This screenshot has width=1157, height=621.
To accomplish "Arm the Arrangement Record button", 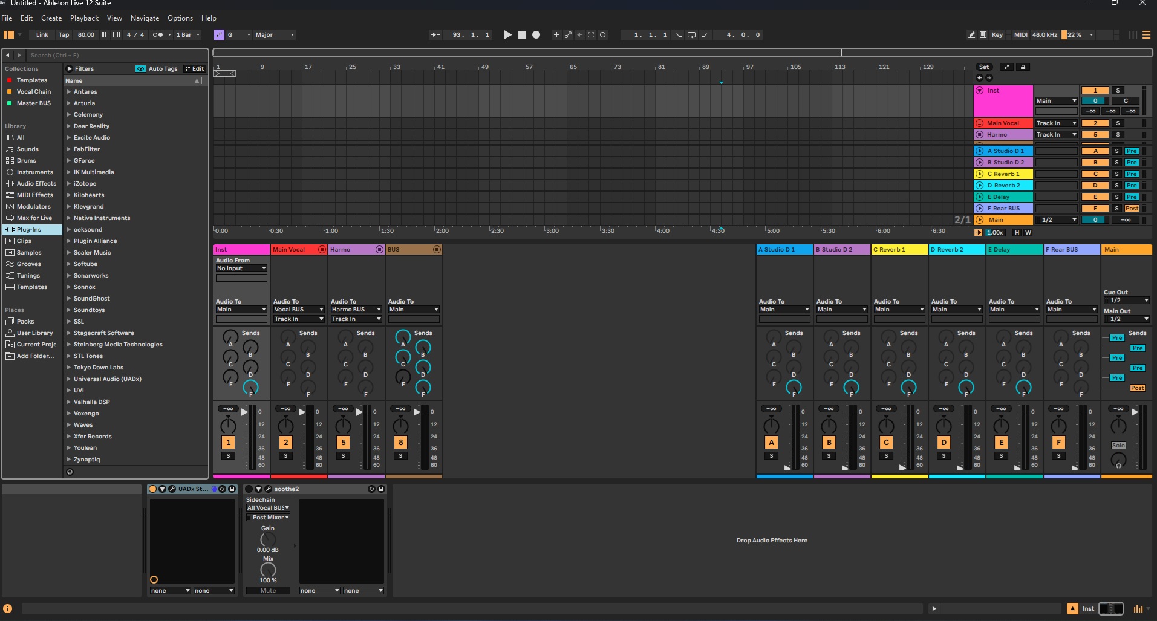I will pyautogui.click(x=536, y=35).
